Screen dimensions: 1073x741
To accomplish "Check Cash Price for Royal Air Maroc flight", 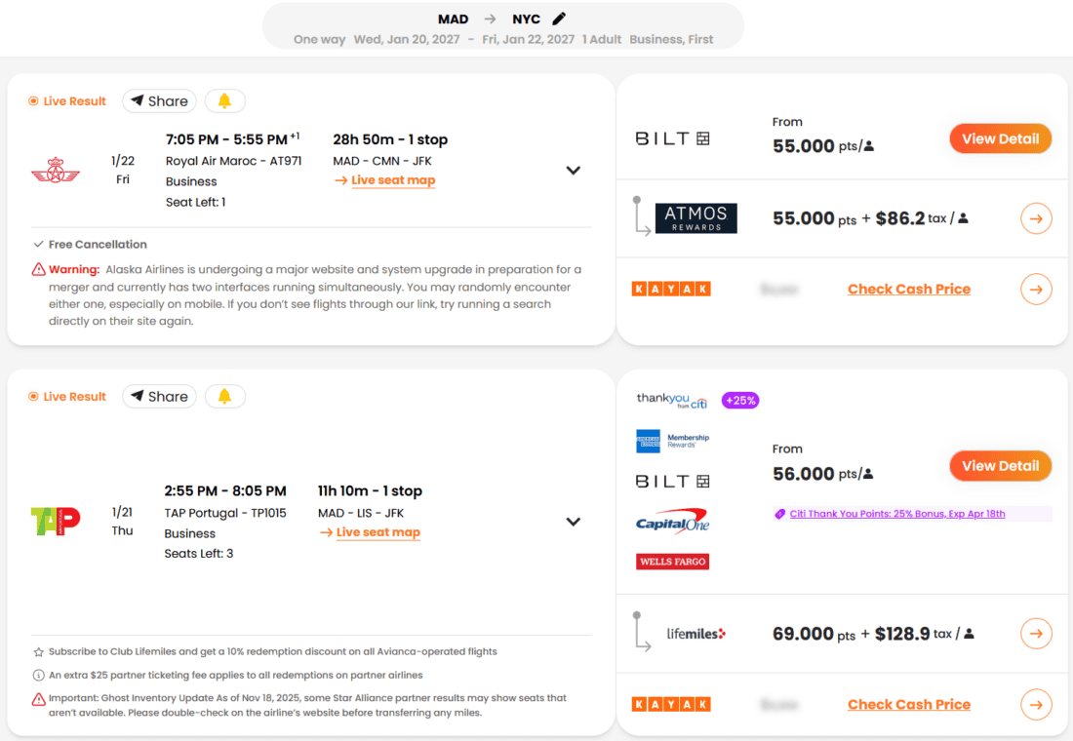I will point(908,290).
